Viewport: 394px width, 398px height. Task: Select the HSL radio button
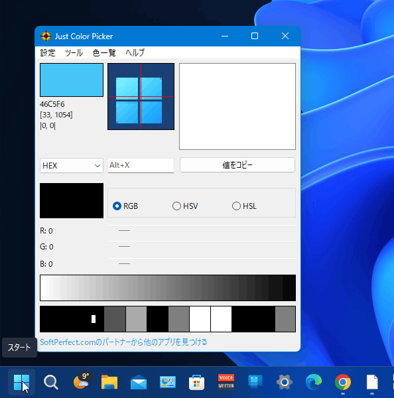(236, 206)
